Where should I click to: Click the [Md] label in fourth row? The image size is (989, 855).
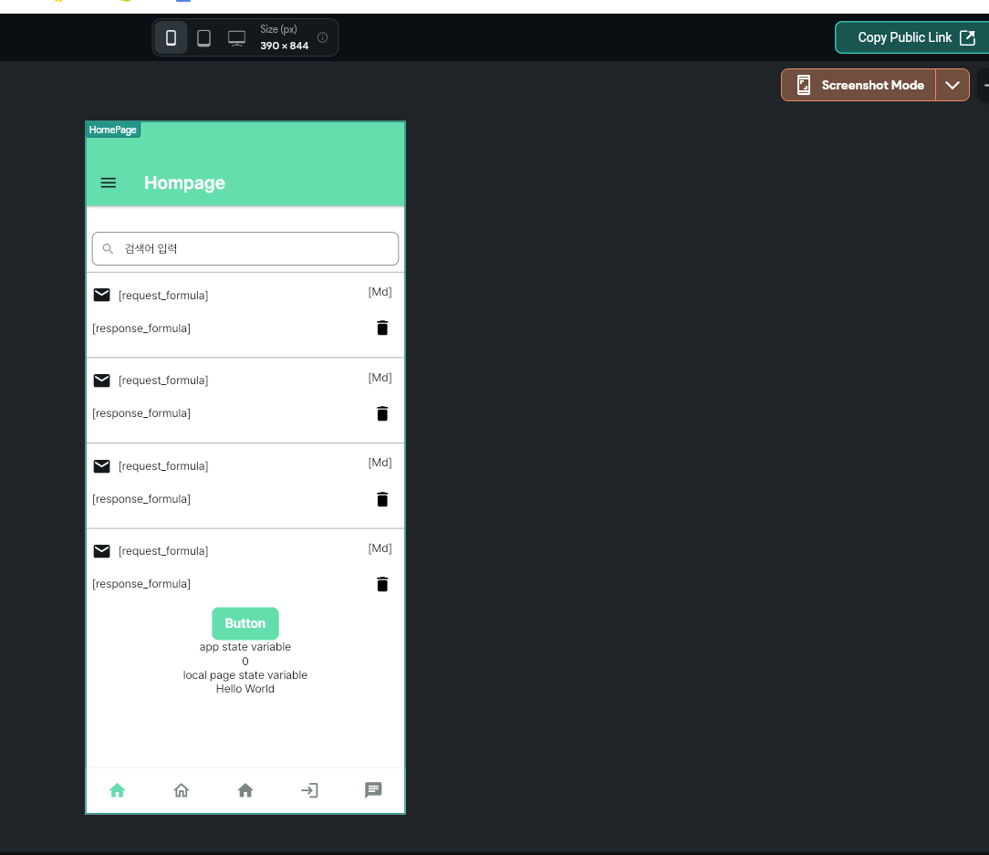(x=380, y=548)
